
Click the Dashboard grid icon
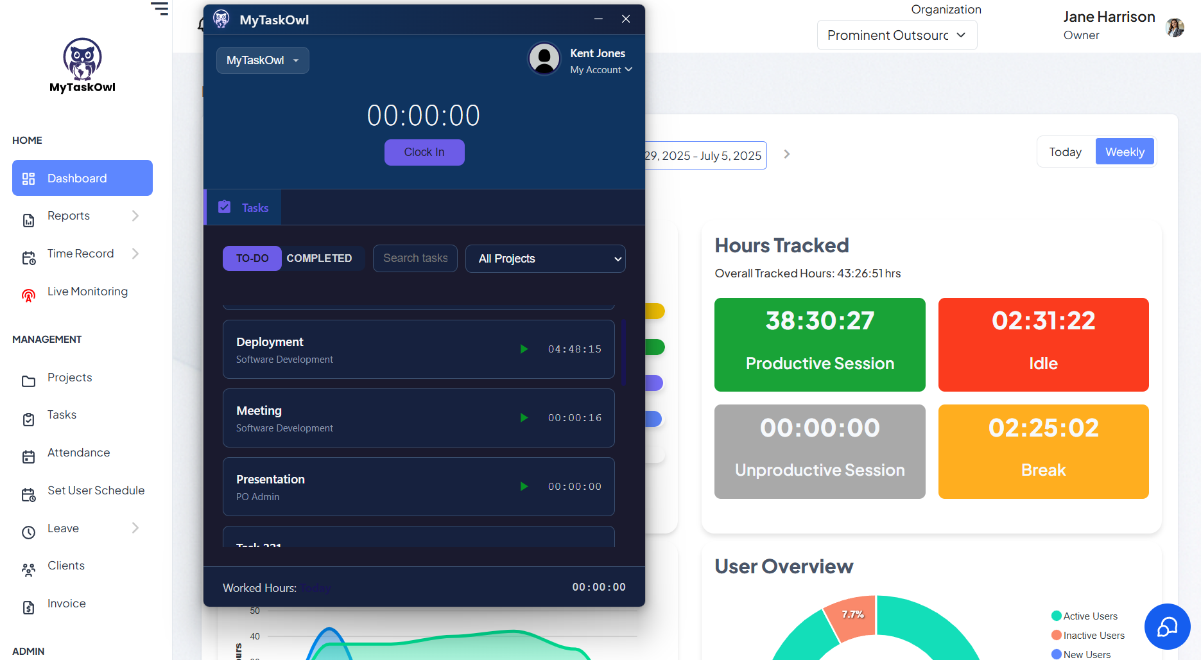click(28, 178)
